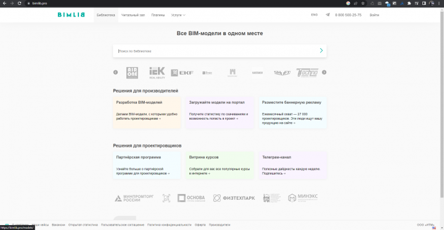The width and height of the screenshot is (444, 230).
Task: Open the Плагины menu item
Action: pyautogui.click(x=158, y=15)
